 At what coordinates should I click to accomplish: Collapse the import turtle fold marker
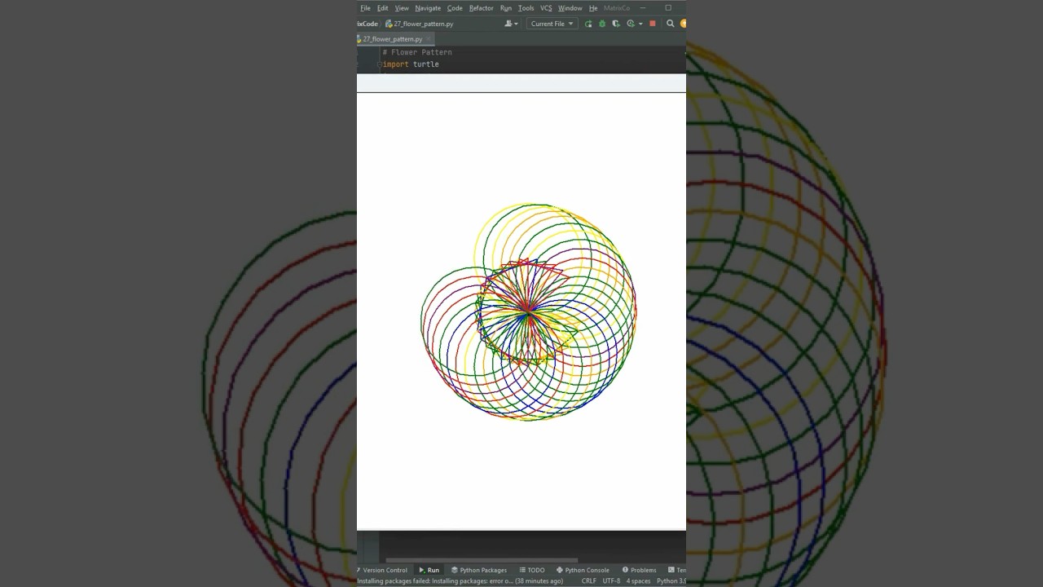coord(380,64)
